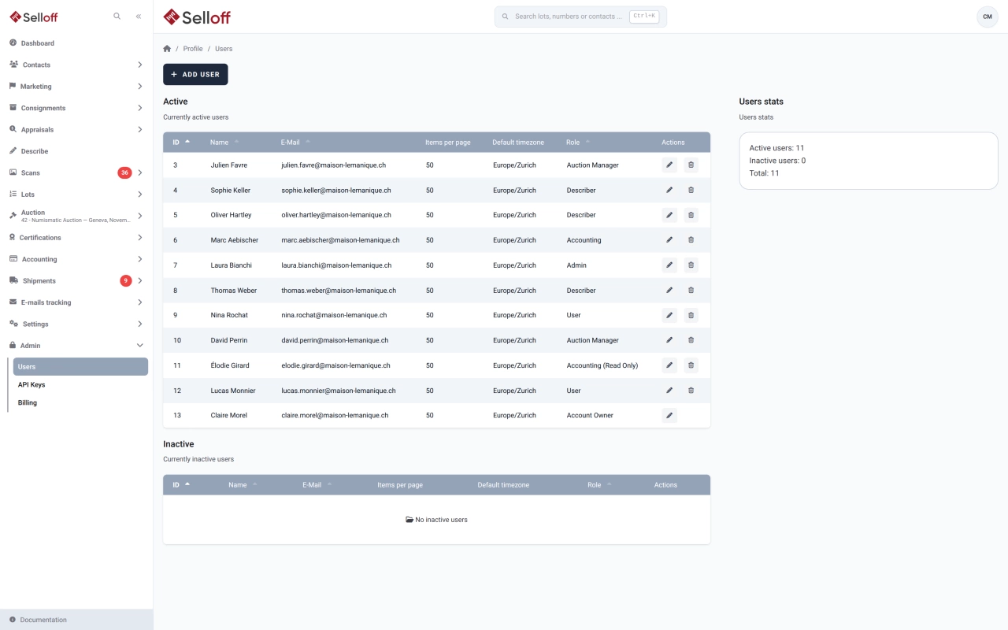Open user avatar CM menu

coord(988,17)
